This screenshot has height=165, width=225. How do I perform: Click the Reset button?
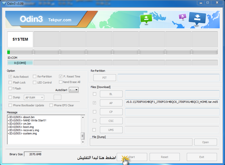coord(164,157)
